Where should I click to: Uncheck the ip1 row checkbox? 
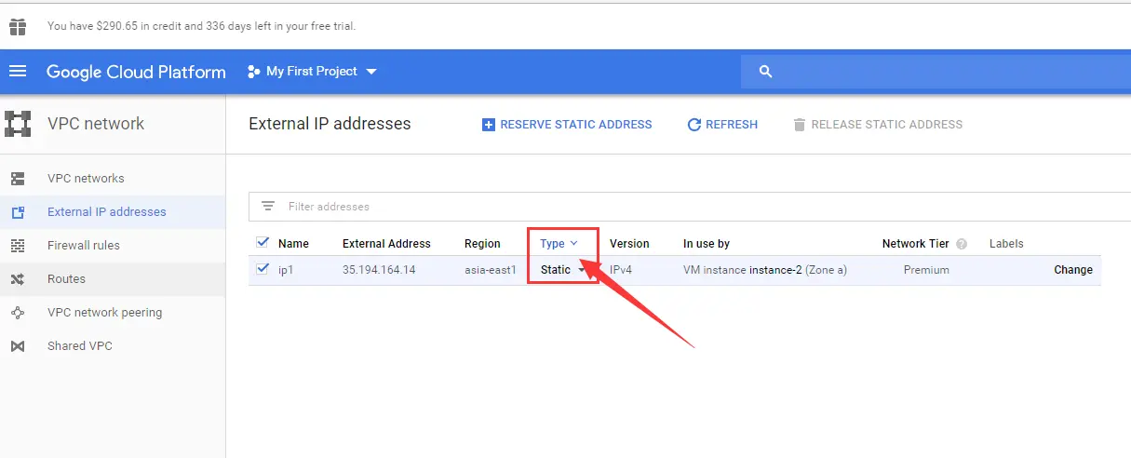pyautogui.click(x=263, y=269)
